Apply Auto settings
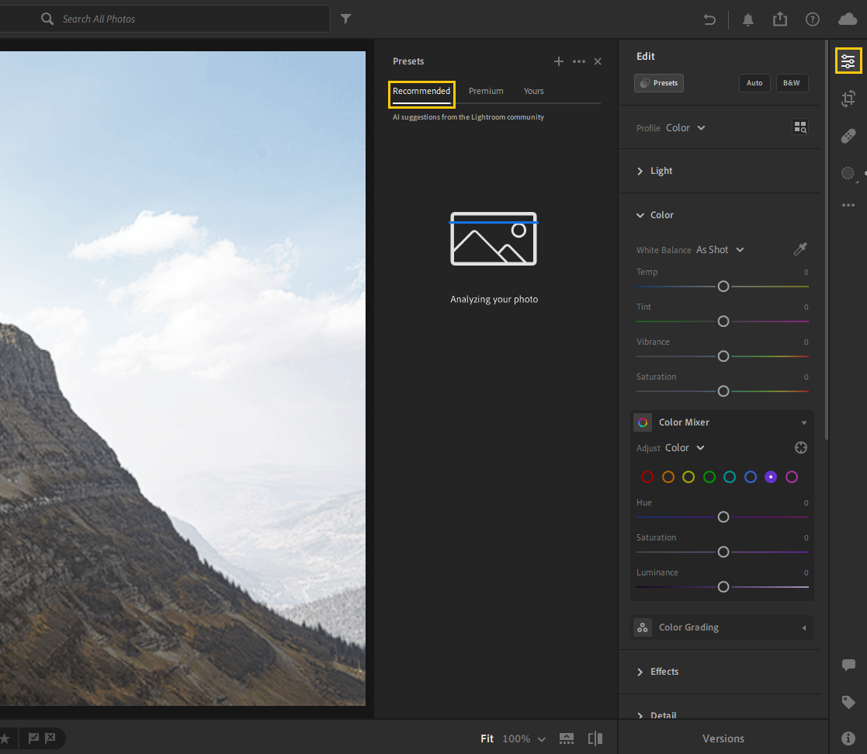The height and width of the screenshot is (754, 867). point(754,83)
